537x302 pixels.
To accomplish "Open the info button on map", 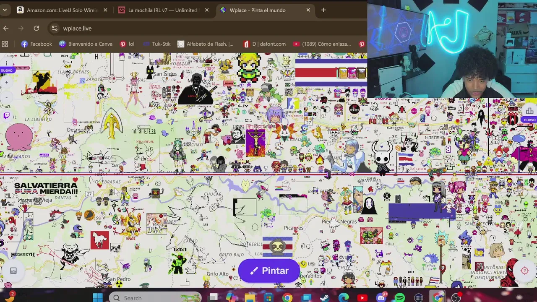I will click(6, 62).
